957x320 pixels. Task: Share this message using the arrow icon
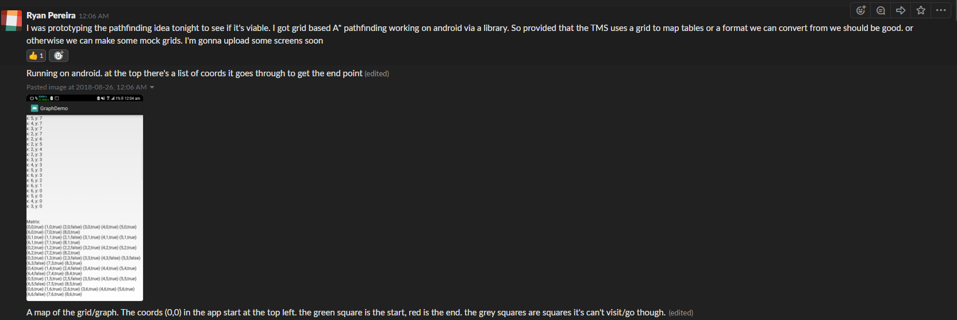901,10
